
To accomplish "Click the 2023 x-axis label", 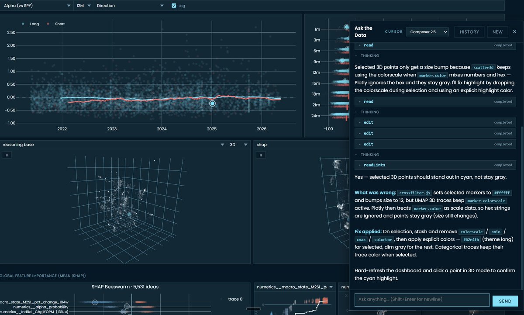I will click(x=112, y=129).
